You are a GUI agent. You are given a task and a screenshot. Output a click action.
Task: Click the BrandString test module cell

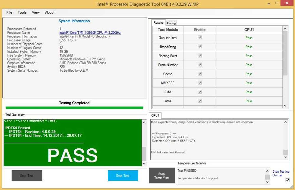click(168, 47)
